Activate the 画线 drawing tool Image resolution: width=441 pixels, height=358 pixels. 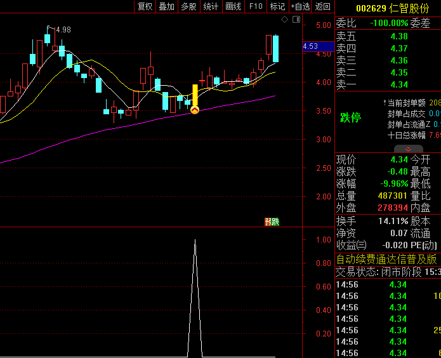(233, 6)
